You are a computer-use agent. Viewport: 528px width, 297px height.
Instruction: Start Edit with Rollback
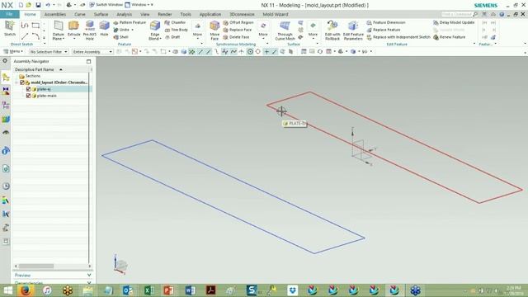coord(332,30)
